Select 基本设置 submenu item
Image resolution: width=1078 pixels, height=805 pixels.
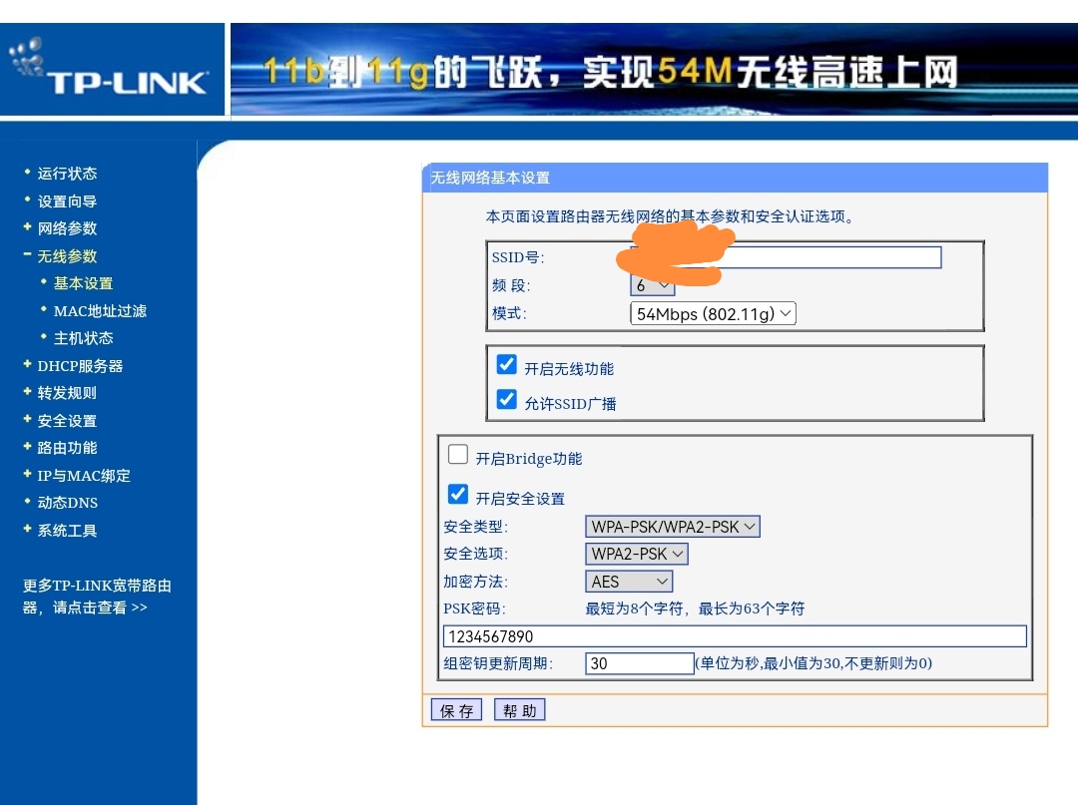[83, 283]
